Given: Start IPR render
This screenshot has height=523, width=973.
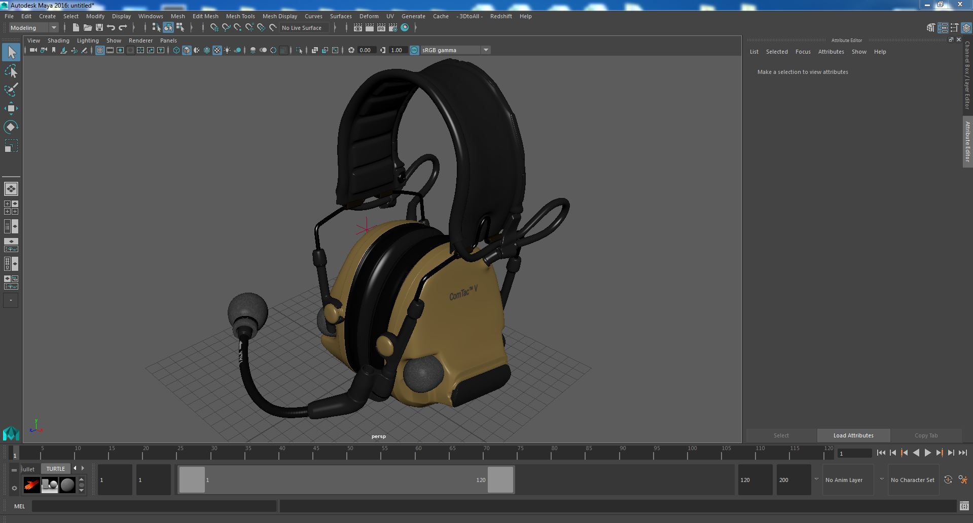Looking at the screenshot, I should tap(381, 28).
